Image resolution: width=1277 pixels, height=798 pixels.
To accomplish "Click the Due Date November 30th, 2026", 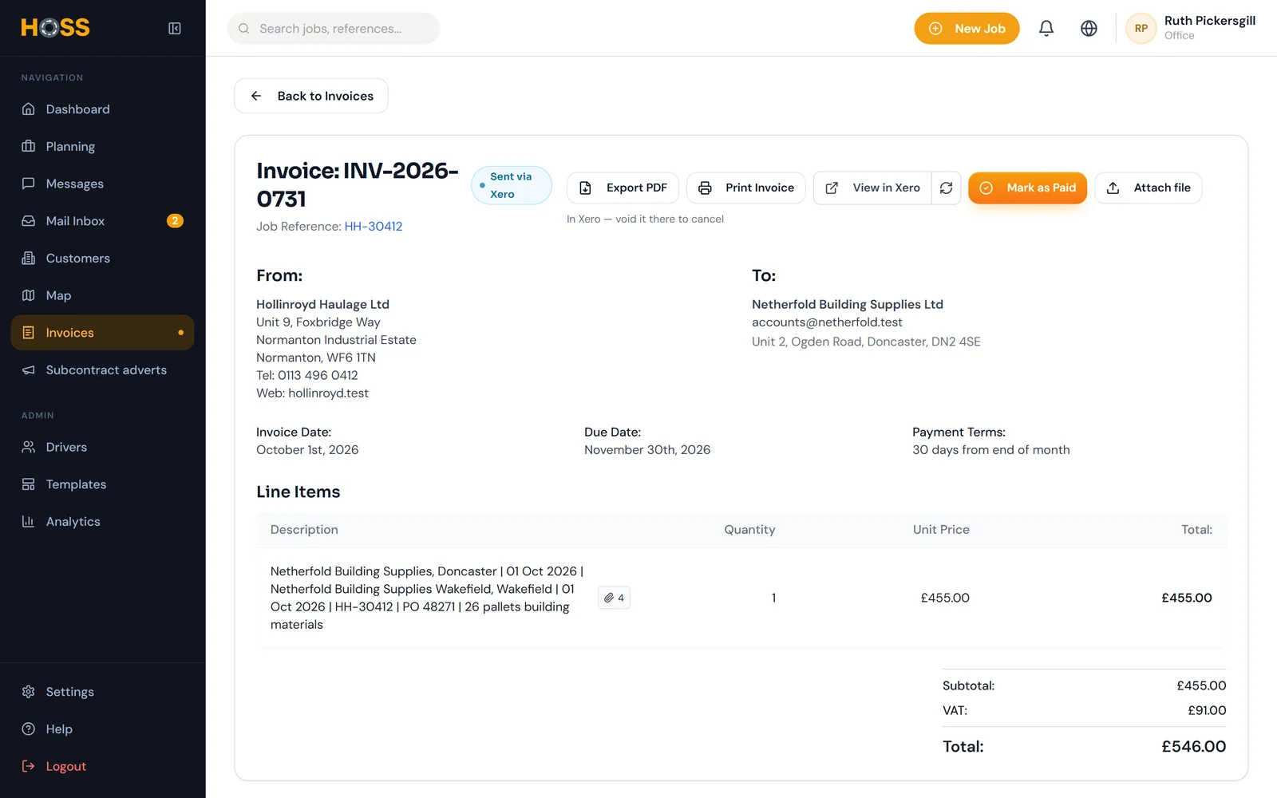I will 647,450.
